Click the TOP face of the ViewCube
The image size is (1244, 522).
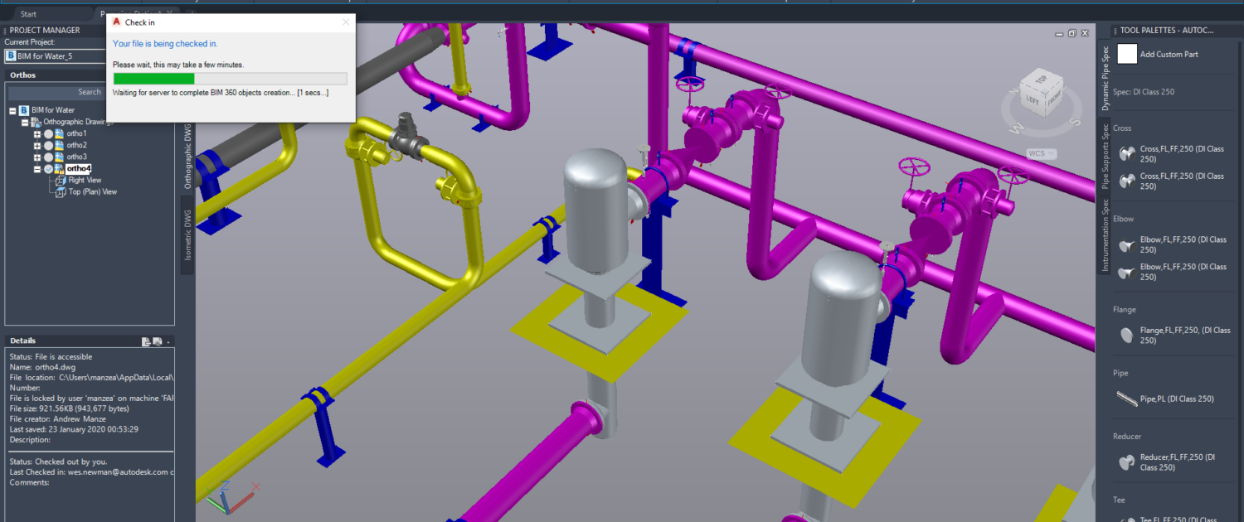click(1042, 80)
